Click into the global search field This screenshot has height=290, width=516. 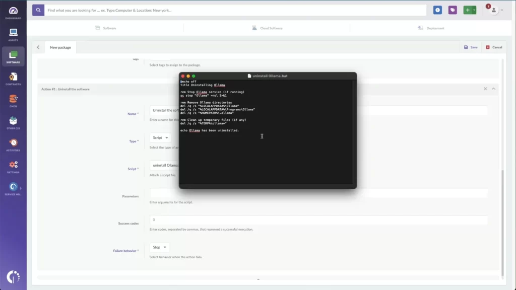click(235, 10)
